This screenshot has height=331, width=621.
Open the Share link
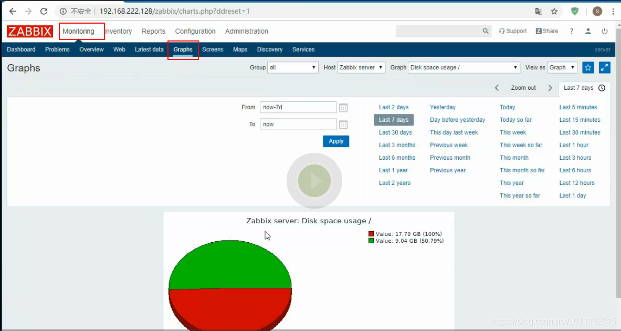pos(547,31)
